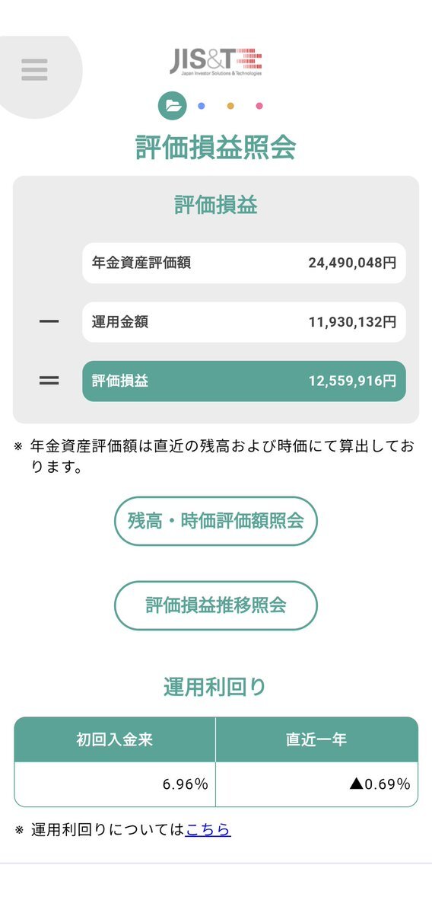
Task: Click the 初回入金来 column header
Action: click(115, 739)
